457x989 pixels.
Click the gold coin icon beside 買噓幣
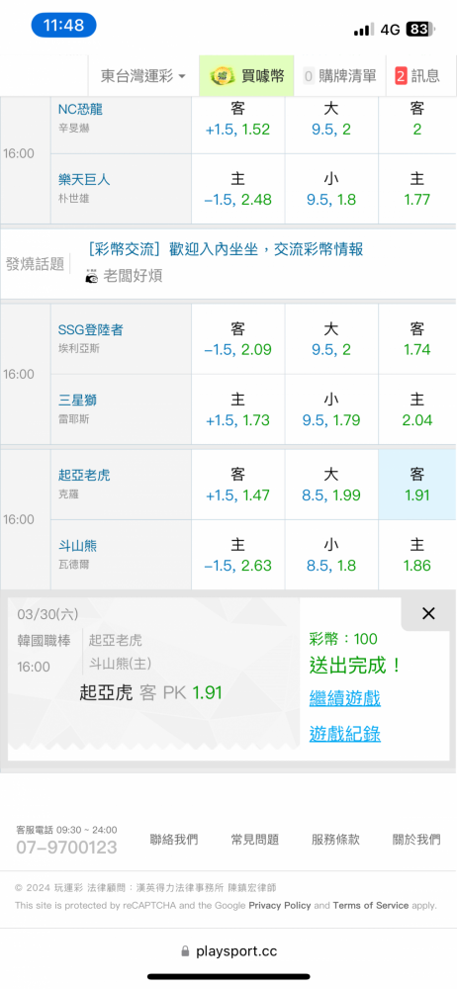(223, 76)
